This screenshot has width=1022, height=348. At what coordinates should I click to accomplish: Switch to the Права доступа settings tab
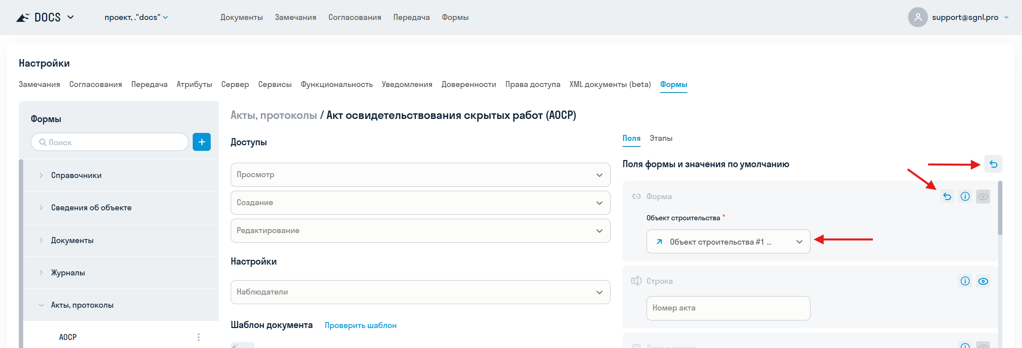533,84
